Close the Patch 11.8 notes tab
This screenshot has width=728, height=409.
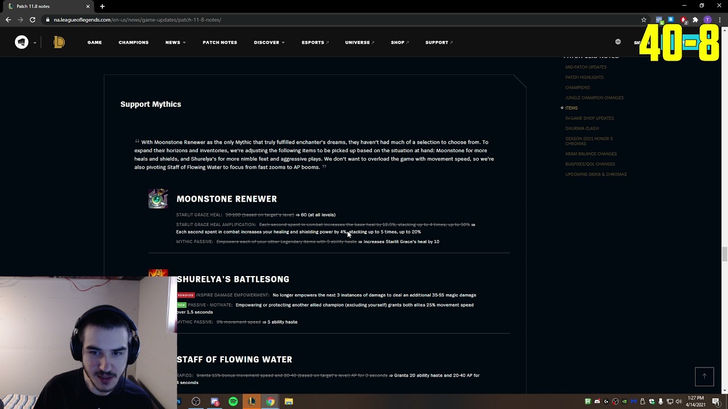(88, 6)
